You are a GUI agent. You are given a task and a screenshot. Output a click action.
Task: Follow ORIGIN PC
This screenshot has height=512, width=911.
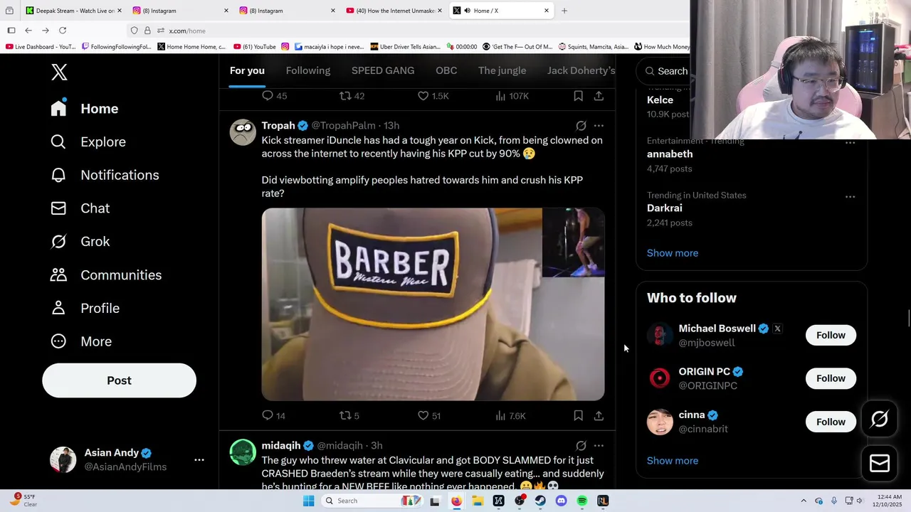pos(831,378)
